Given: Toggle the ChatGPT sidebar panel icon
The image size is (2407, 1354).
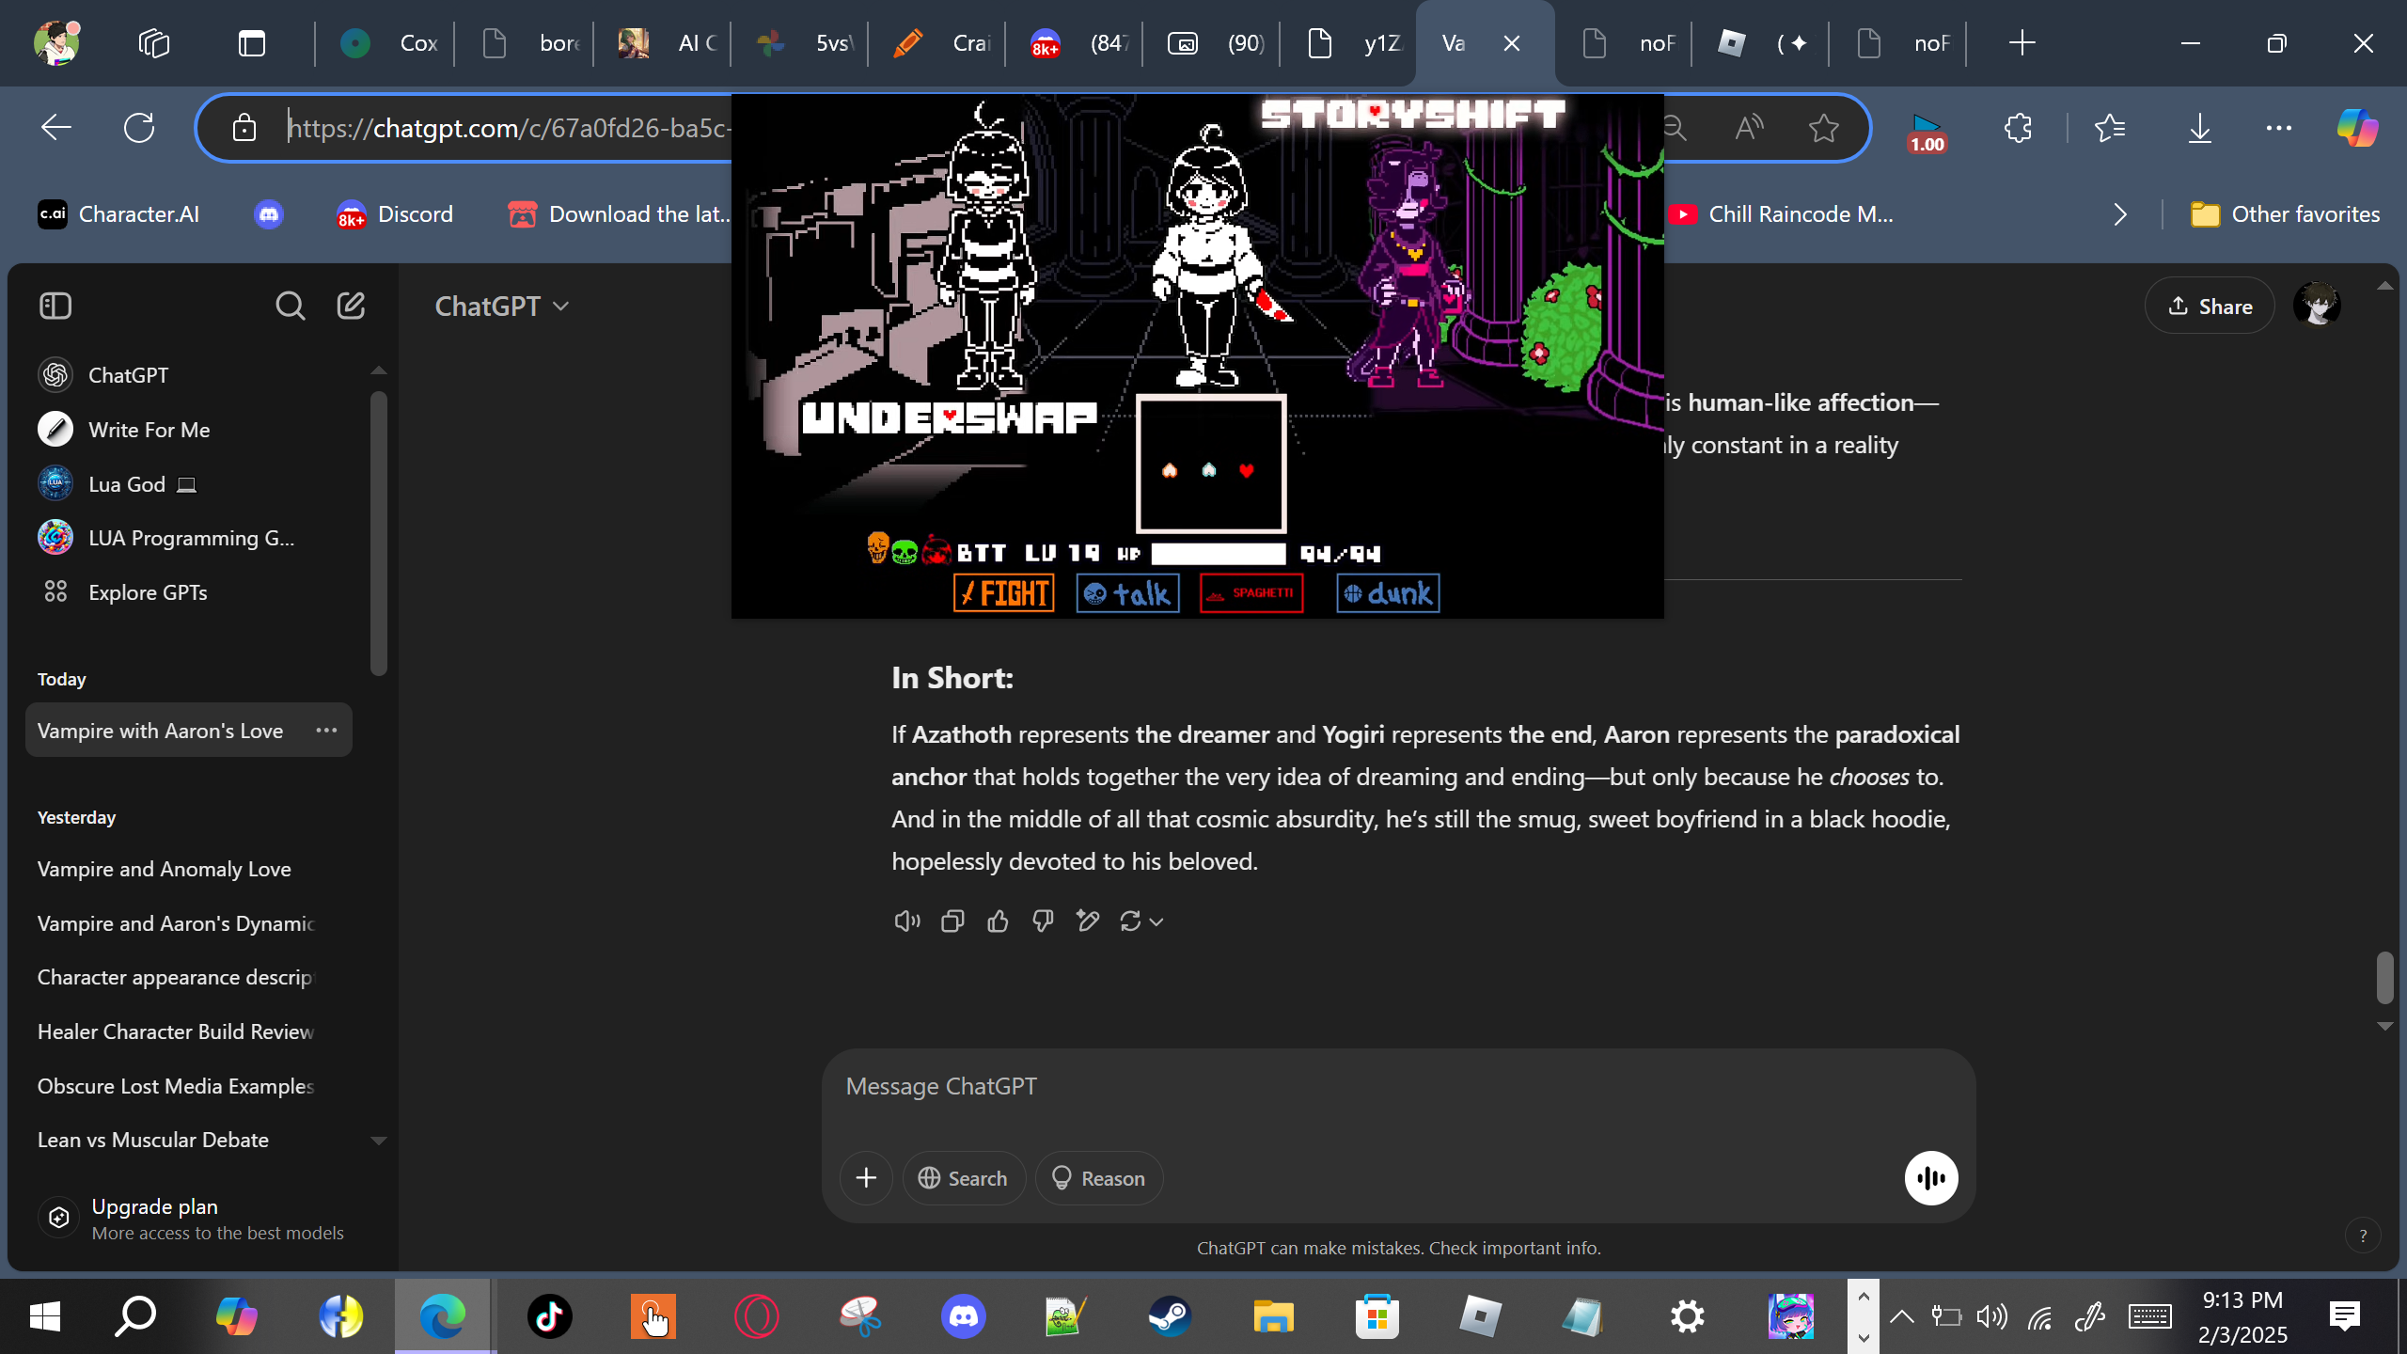Looking at the screenshot, I should (x=55, y=306).
